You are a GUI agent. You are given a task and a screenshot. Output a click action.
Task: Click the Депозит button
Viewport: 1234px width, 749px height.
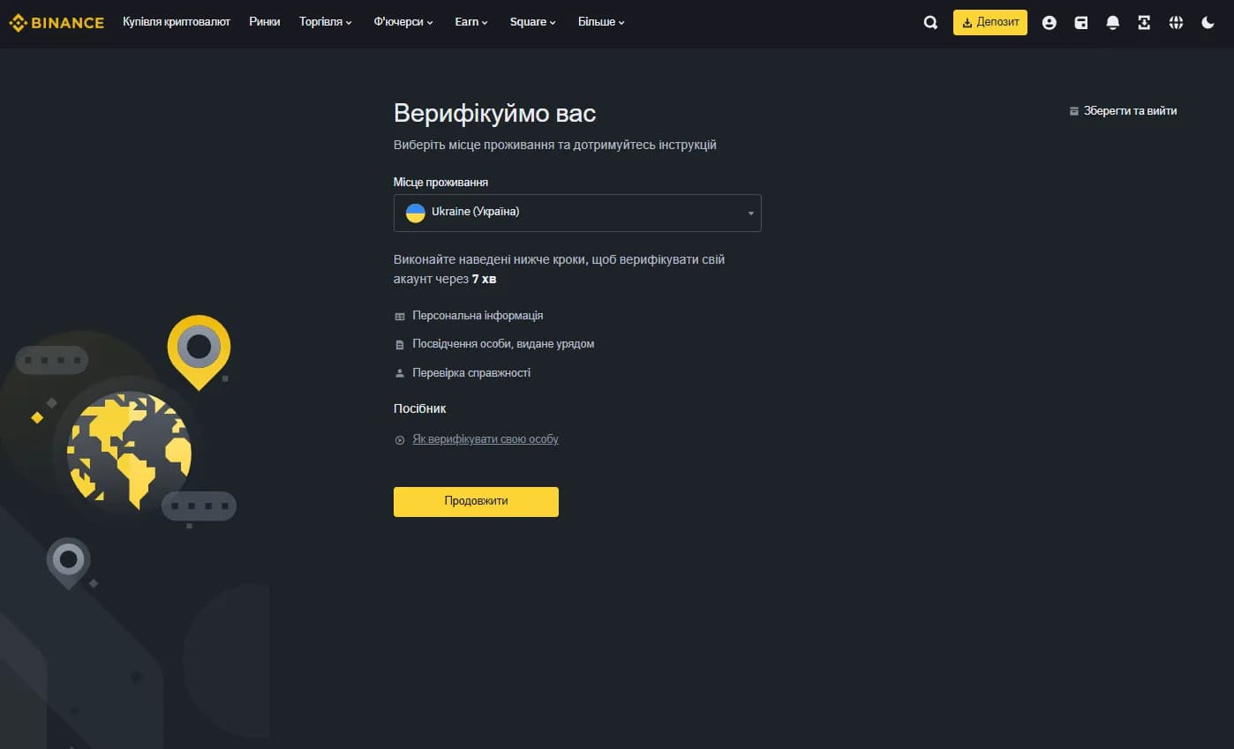989,22
